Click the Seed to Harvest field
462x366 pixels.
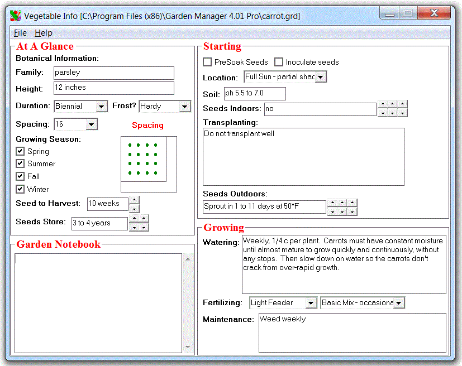click(x=108, y=204)
